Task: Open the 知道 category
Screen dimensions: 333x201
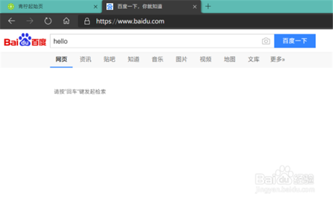Action: click(133, 59)
